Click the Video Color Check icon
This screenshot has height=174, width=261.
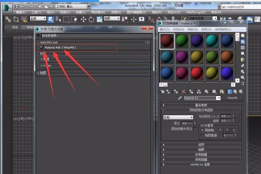(243, 60)
